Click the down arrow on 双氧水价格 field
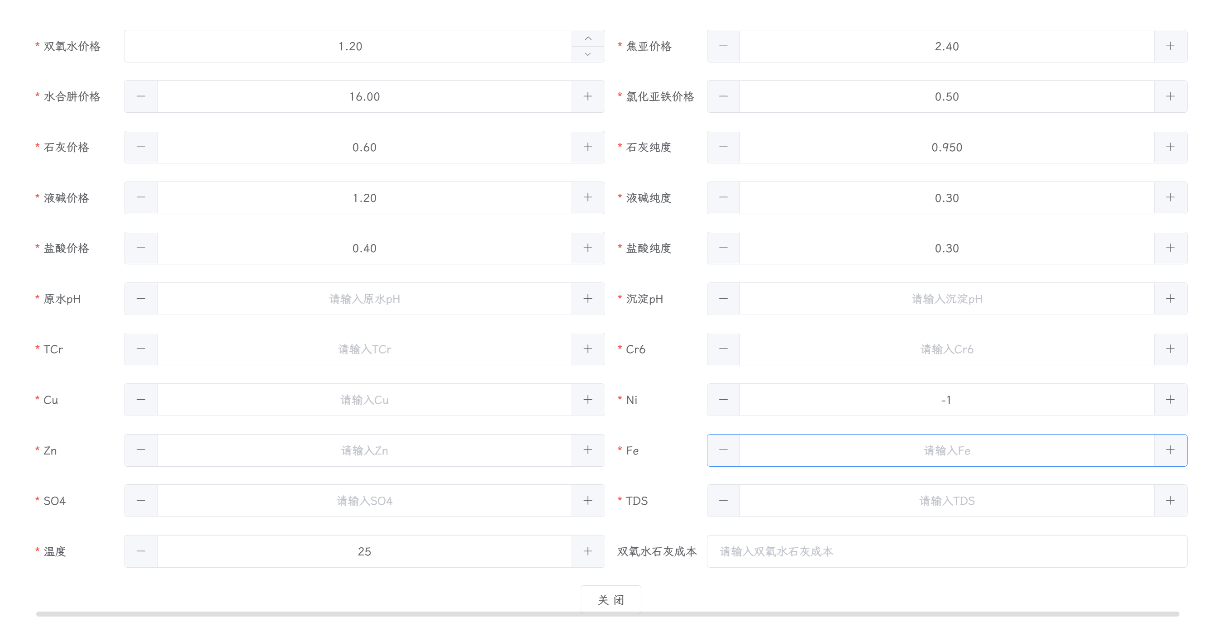This screenshot has width=1217, height=617. (588, 54)
